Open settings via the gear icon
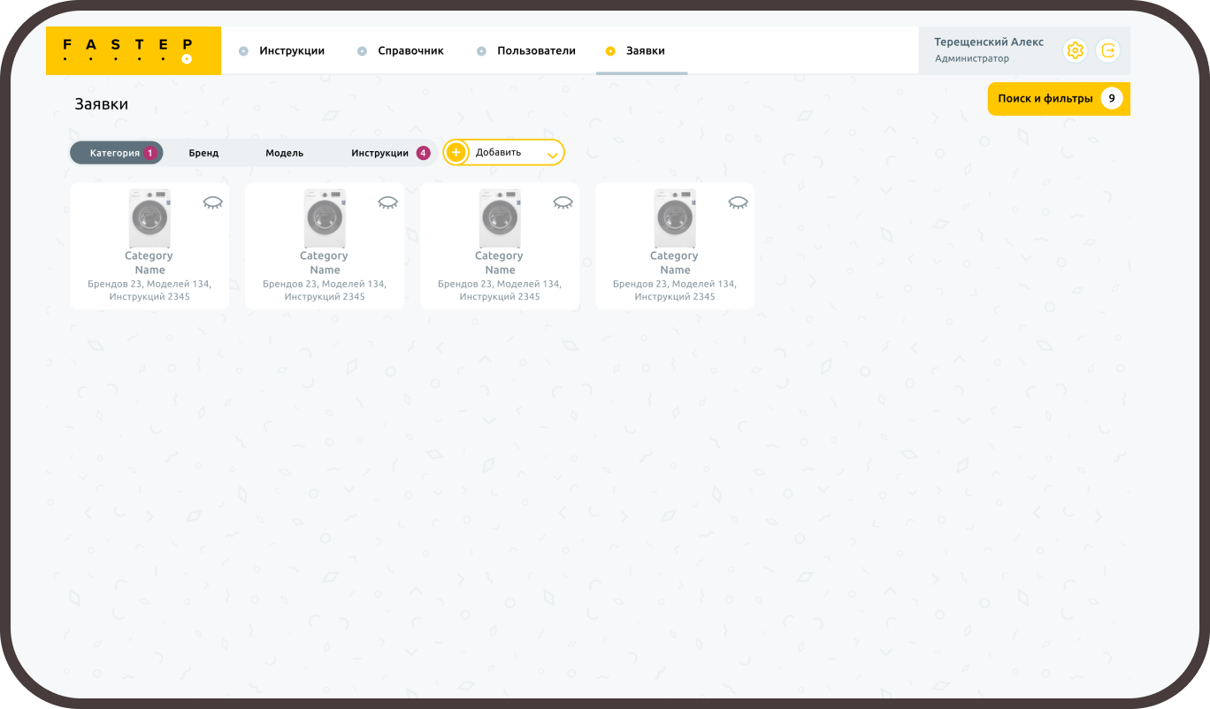The height and width of the screenshot is (709, 1210). coord(1075,50)
